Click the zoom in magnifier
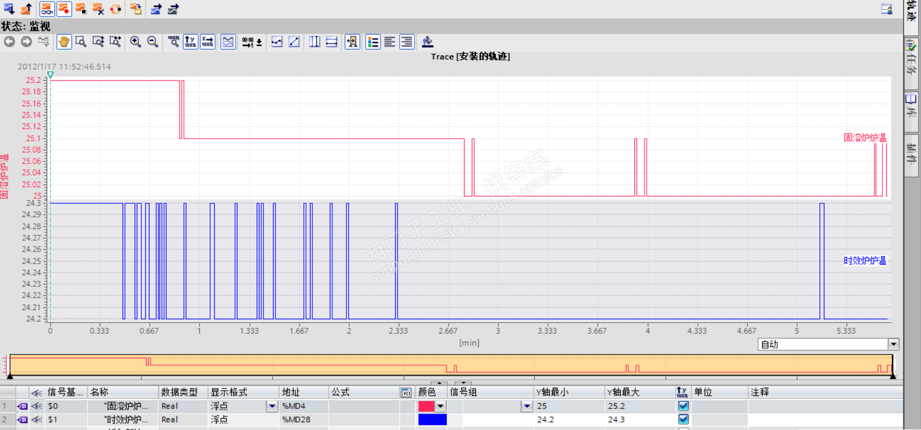Image resolution: width=921 pixels, height=430 pixels. [136, 41]
